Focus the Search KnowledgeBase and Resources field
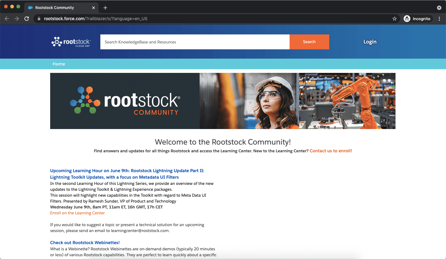 195,42
